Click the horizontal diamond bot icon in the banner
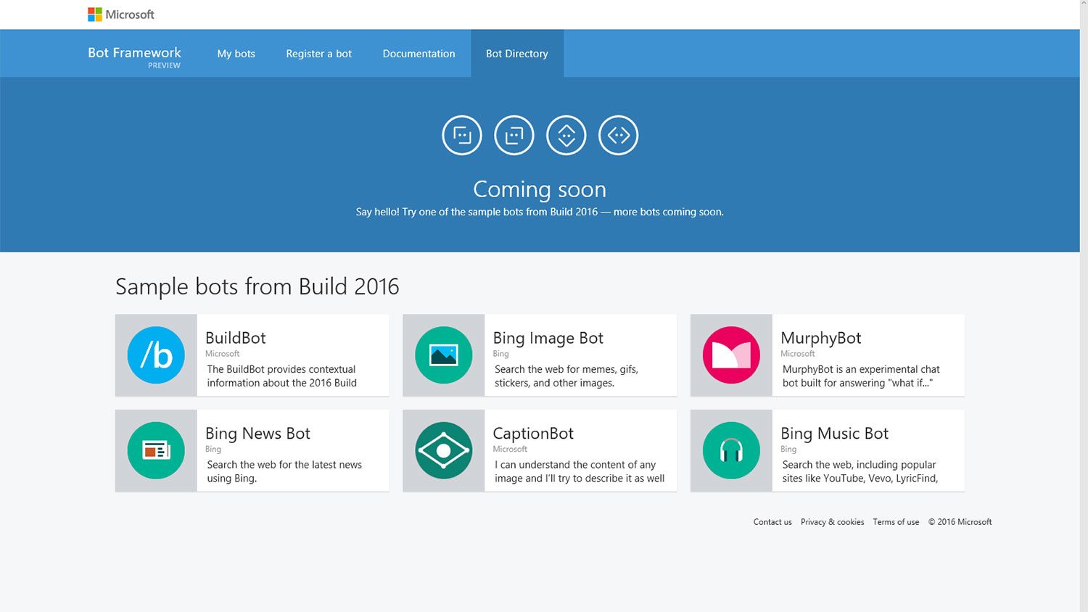This screenshot has height=612, width=1088. point(619,135)
